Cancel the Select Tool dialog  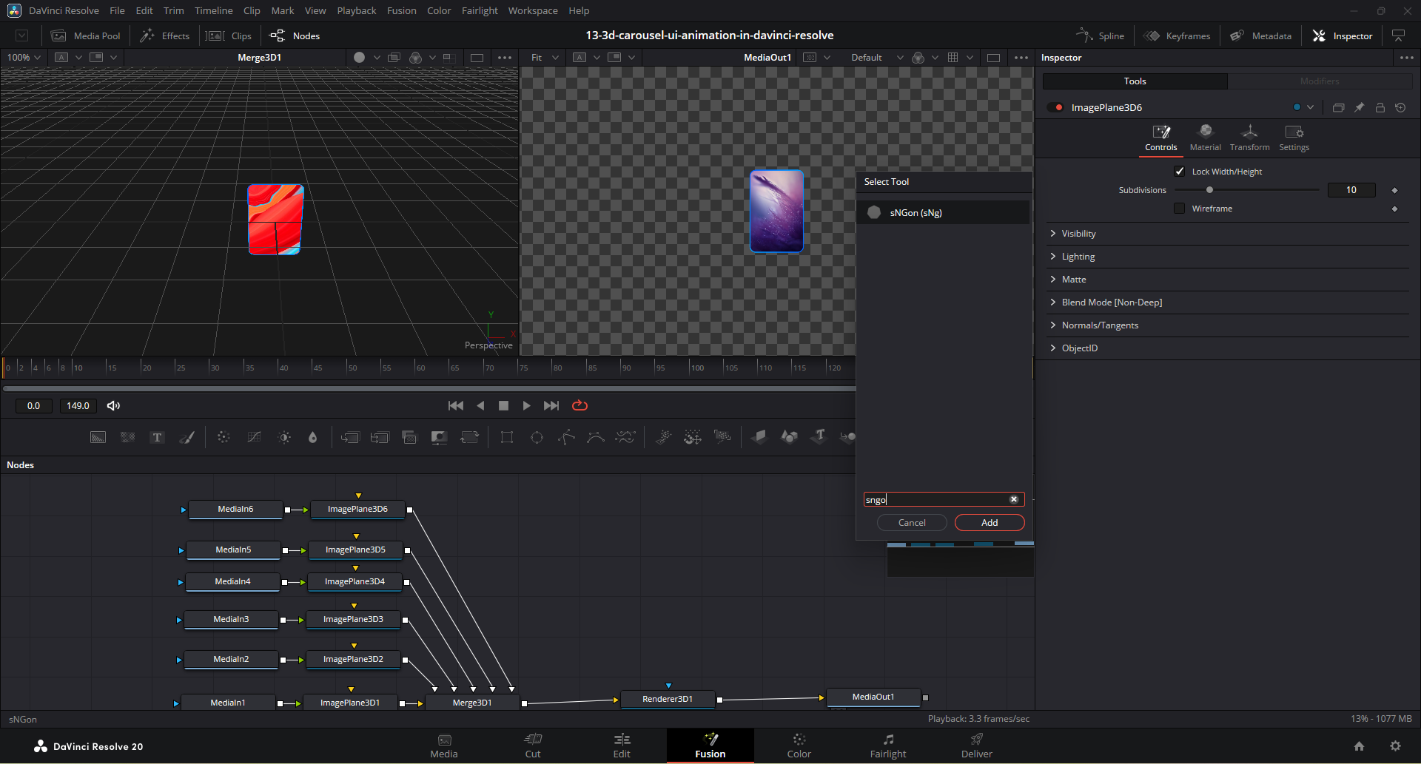coord(912,523)
